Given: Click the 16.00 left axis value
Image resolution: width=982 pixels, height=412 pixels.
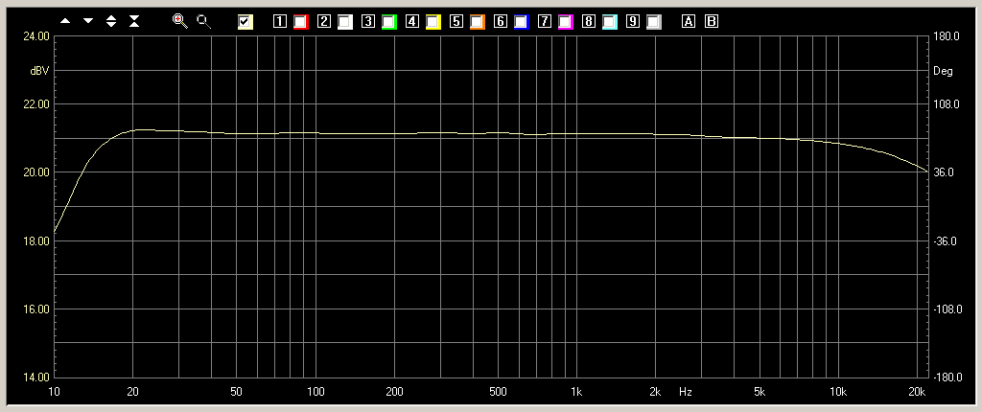Looking at the screenshot, I should (x=35, y=309).
